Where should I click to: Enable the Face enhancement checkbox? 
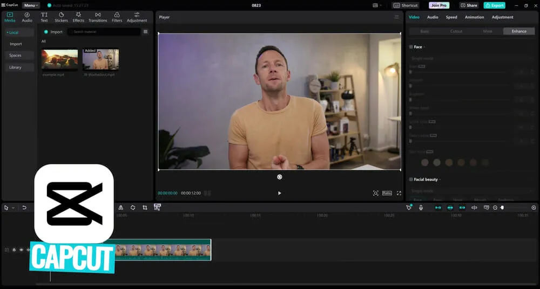point(411,47)
